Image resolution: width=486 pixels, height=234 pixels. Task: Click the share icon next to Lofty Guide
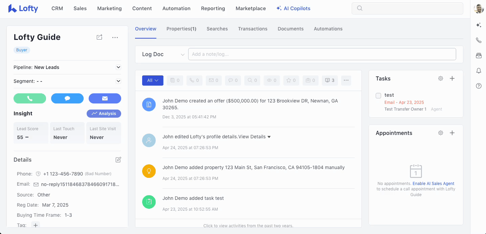click(100, 37)
